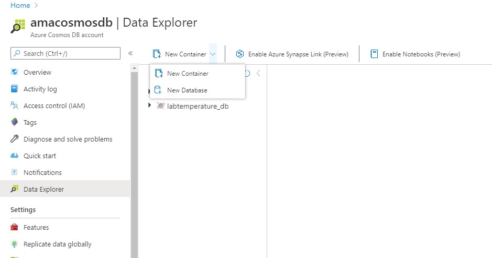
Task: Click Enable Notebooks (Preview) button
Action: (x=415, y=54)
